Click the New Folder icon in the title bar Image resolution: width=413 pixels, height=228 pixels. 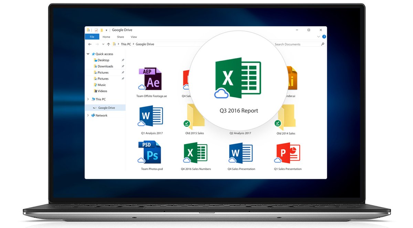point(102,30)
